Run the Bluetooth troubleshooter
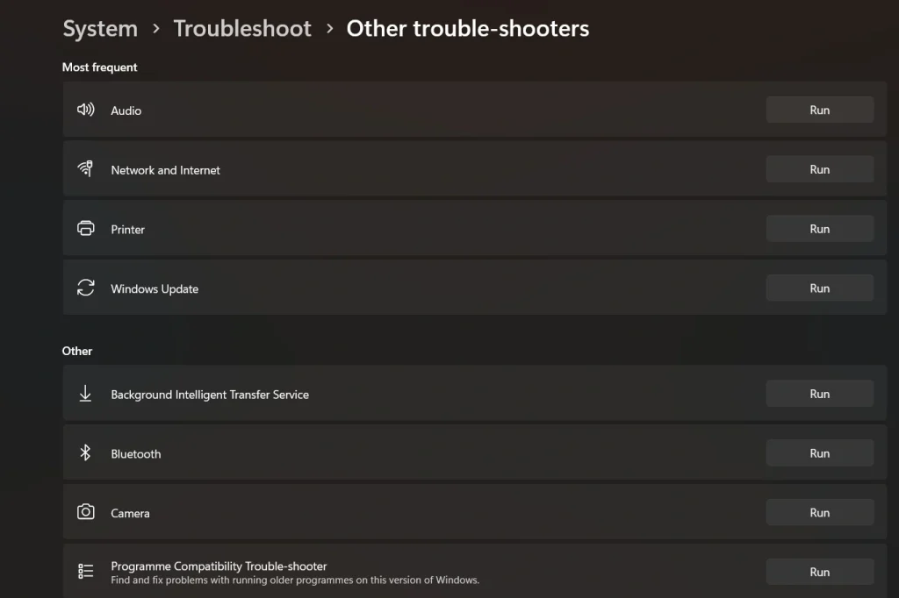Screen dimensions: 899x598 pos(819,452)
